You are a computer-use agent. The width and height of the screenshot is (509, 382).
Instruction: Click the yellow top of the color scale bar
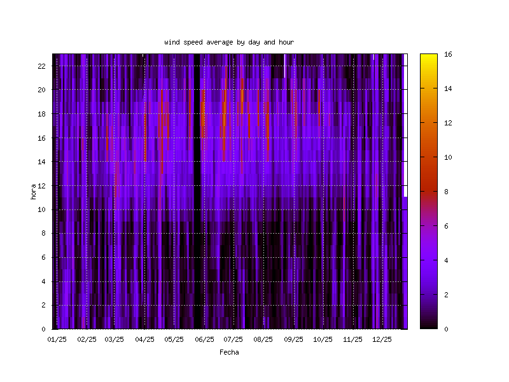click(x=429, y=59)
